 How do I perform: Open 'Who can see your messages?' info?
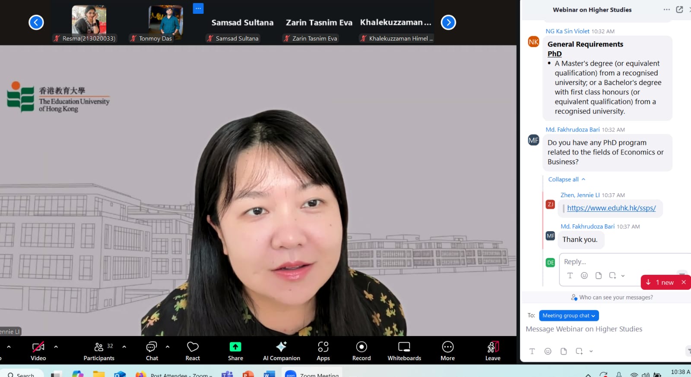[x=612, y=297]
